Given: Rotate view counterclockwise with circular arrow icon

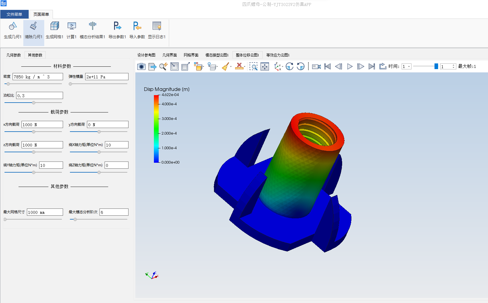Looking at the screenshot, I should point(301,66).
